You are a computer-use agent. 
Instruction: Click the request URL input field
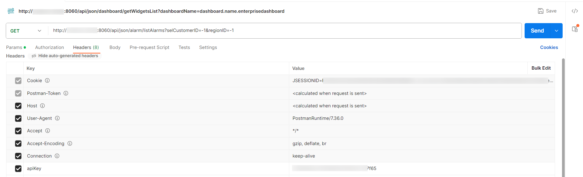[x=213, y=30]
